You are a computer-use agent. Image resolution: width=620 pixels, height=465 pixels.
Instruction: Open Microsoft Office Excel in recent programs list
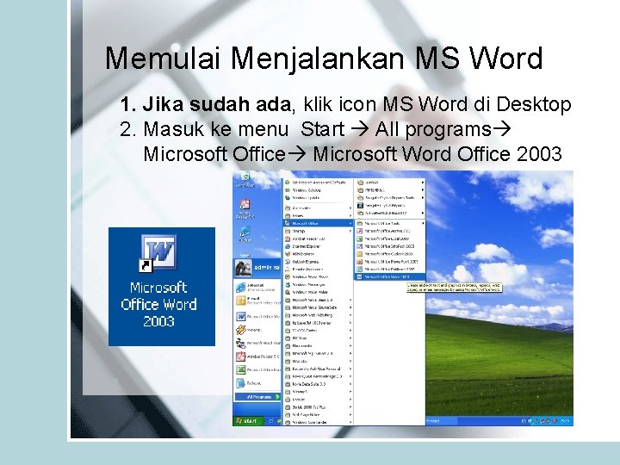coord(257,369)
